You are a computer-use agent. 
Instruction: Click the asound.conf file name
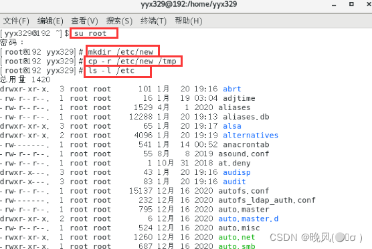[x=244, y=154]
